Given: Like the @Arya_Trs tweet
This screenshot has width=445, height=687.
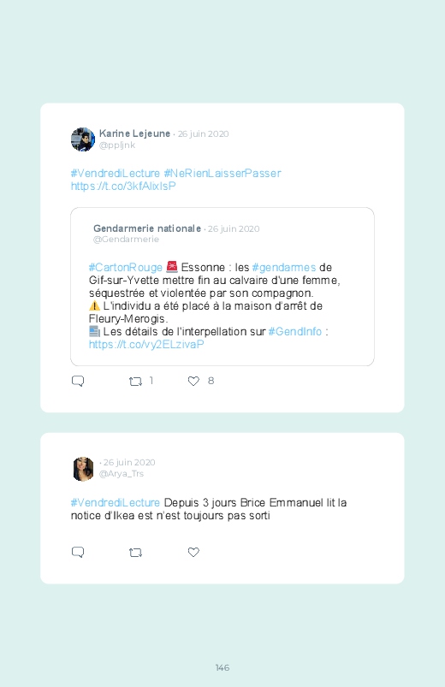Looking at the screenshot, I should (193, 552).
